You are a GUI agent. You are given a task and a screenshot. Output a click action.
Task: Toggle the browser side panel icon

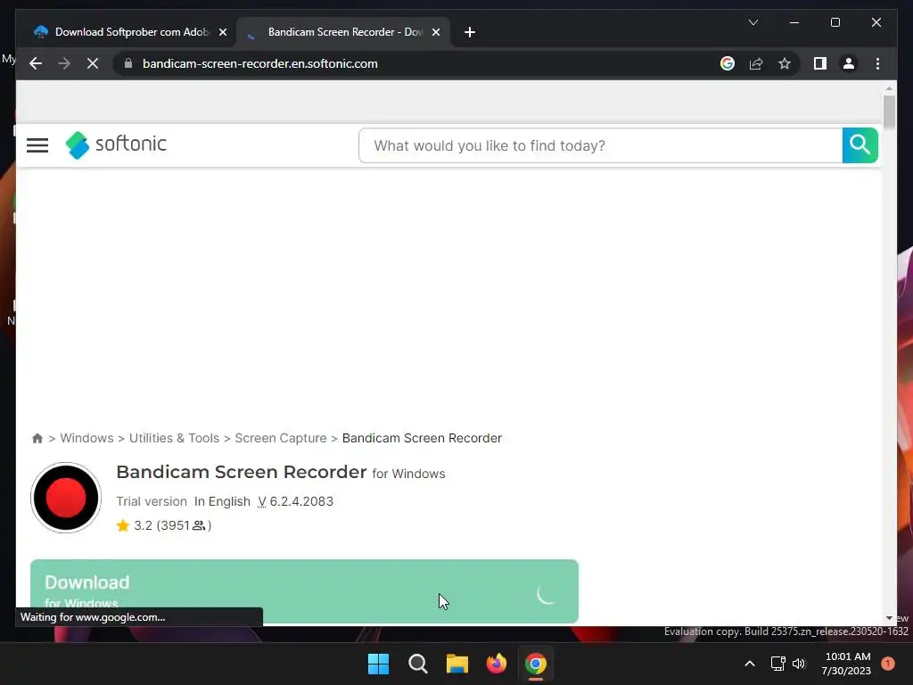820,63
